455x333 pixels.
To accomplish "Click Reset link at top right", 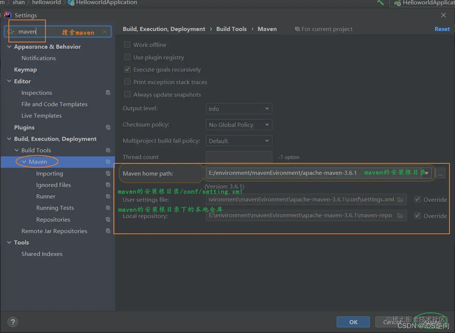I will point(442,29).
